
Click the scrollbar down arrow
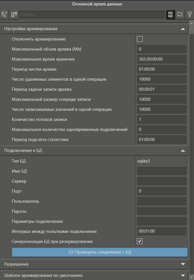191,278
